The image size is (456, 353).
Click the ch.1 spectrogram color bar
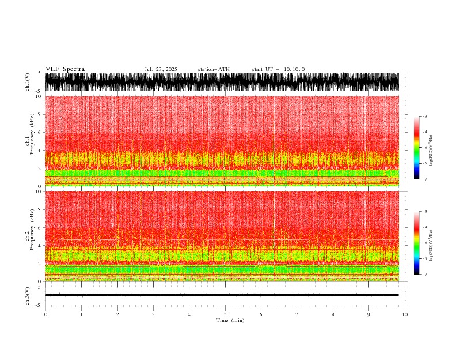pyautogui.click(x=416, y=148)
